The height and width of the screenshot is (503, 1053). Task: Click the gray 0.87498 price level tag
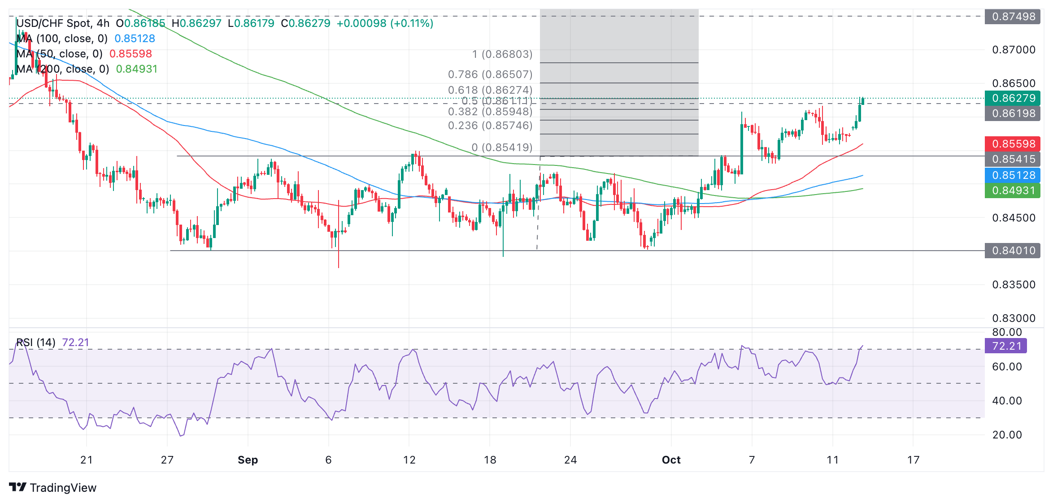point(1013,17)
